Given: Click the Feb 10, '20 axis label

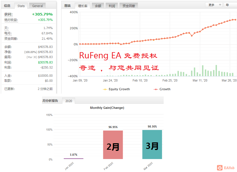Looking at the screenshot, I should pos(140,80).
